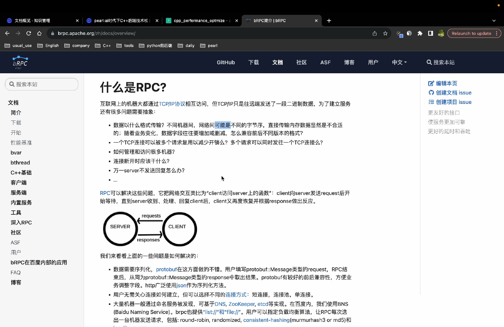Open the protobuf hyperlink
Viewport: 504px width, 327px height.
pos(166,269)
